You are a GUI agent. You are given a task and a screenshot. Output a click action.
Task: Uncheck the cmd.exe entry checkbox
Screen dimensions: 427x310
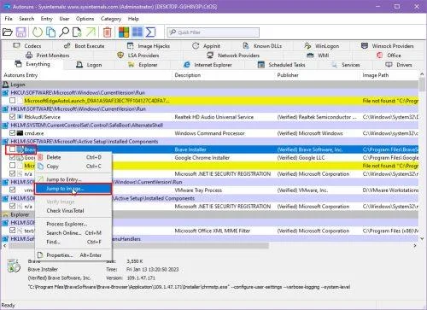(x=12, y=133)
